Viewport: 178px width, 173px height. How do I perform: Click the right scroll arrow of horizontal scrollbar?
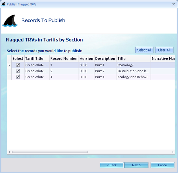click(173, 152)
